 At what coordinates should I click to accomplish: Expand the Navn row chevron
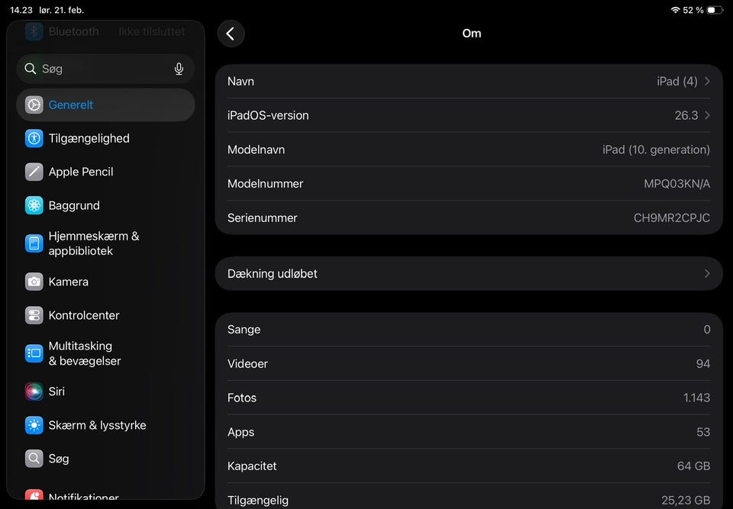point(707,81)
